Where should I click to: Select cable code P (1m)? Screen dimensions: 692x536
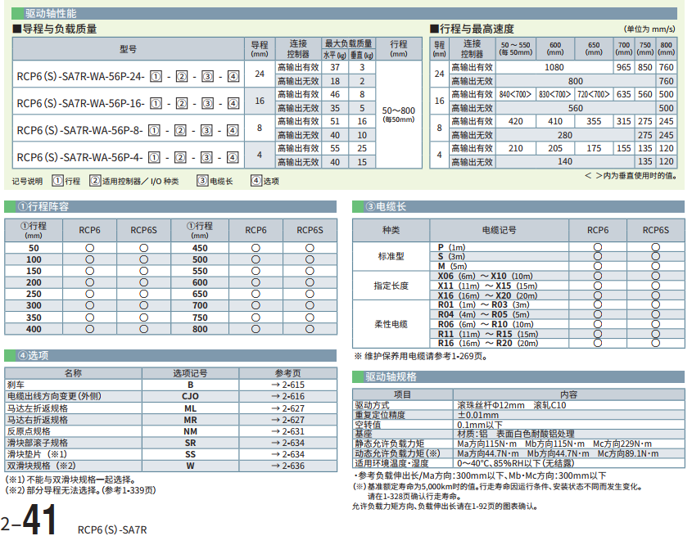click(451, 247)
